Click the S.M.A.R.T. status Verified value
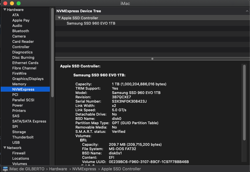Viewport: 250px width, 172px height. 119,131
